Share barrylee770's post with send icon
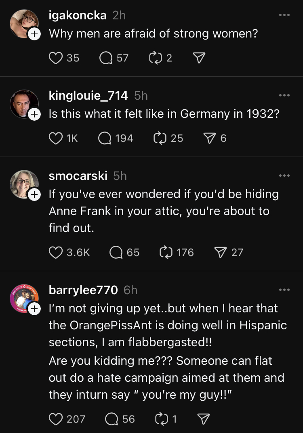Screen dimensions: 303x433 (204, 419)
